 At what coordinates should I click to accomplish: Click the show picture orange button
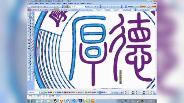click(154, 7)
